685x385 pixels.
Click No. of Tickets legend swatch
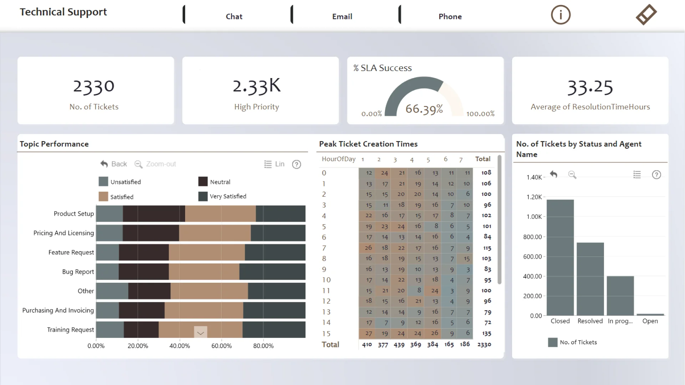pos(553,342)
